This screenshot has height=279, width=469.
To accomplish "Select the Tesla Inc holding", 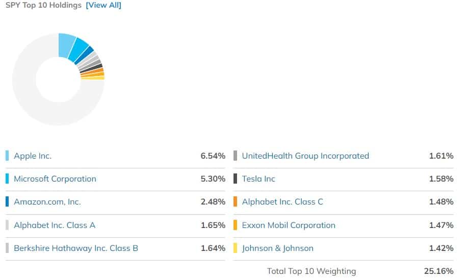I will click(x=258, y=179).
